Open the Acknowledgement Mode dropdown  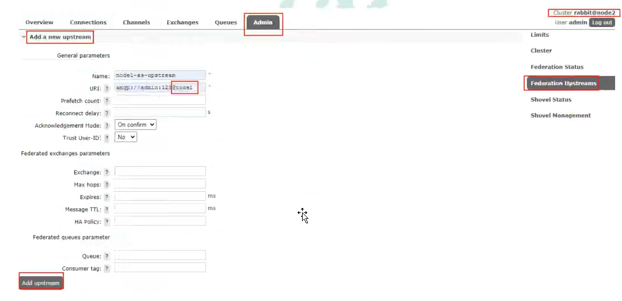tap(135, 125)
